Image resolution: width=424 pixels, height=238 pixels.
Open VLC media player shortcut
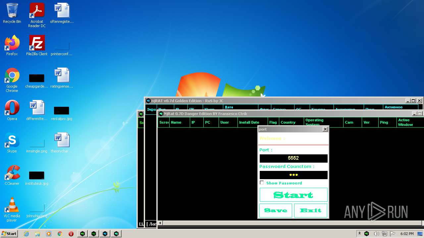[x=12, y=210]
